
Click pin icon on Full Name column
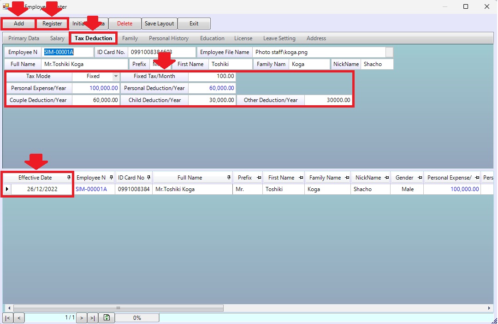[229, 178]
